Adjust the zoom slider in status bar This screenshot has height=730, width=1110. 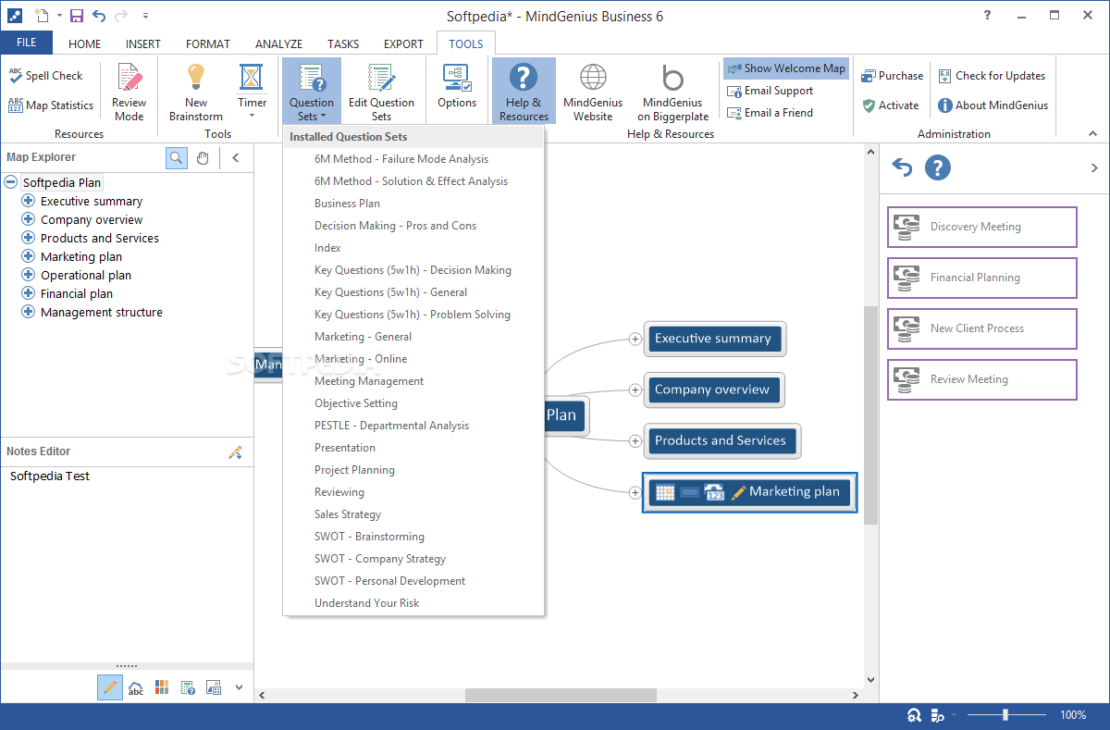[1005, 715]
